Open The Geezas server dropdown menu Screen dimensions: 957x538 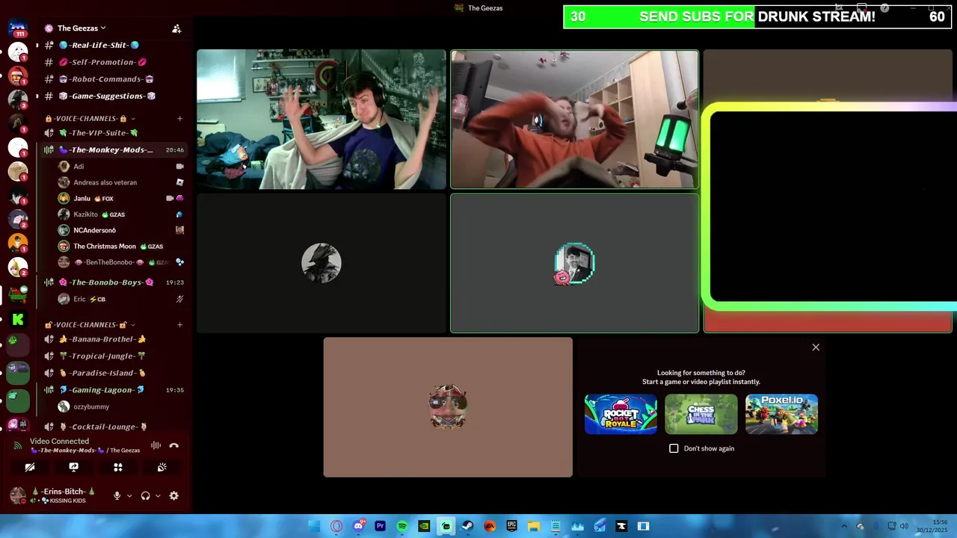(x=81, y=28)
